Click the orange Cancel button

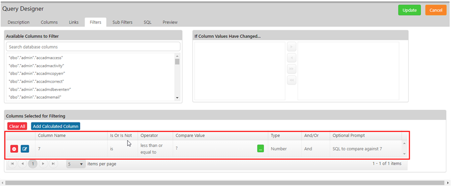tap(436, 10)
